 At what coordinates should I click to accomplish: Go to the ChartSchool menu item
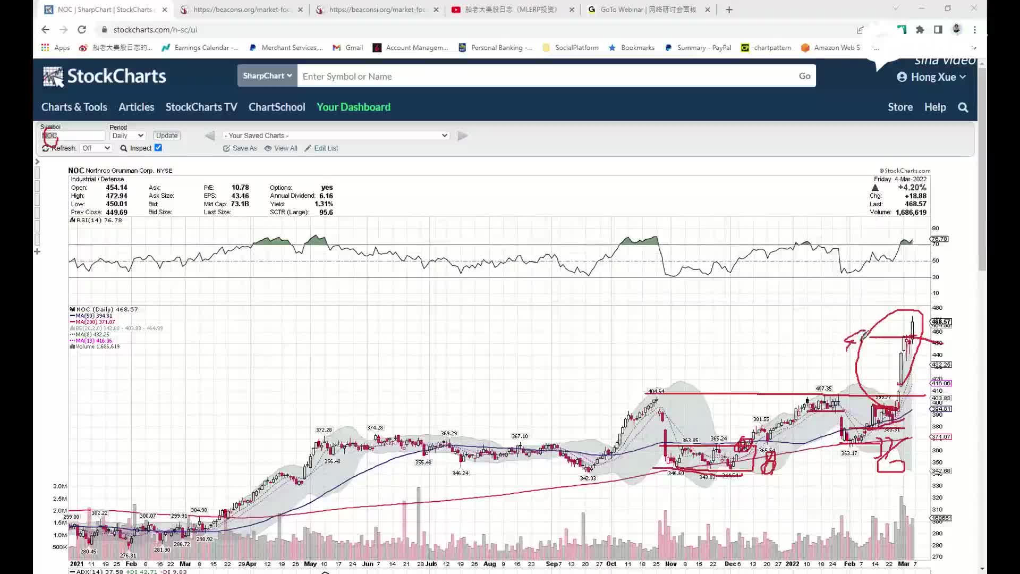[277, 107]
